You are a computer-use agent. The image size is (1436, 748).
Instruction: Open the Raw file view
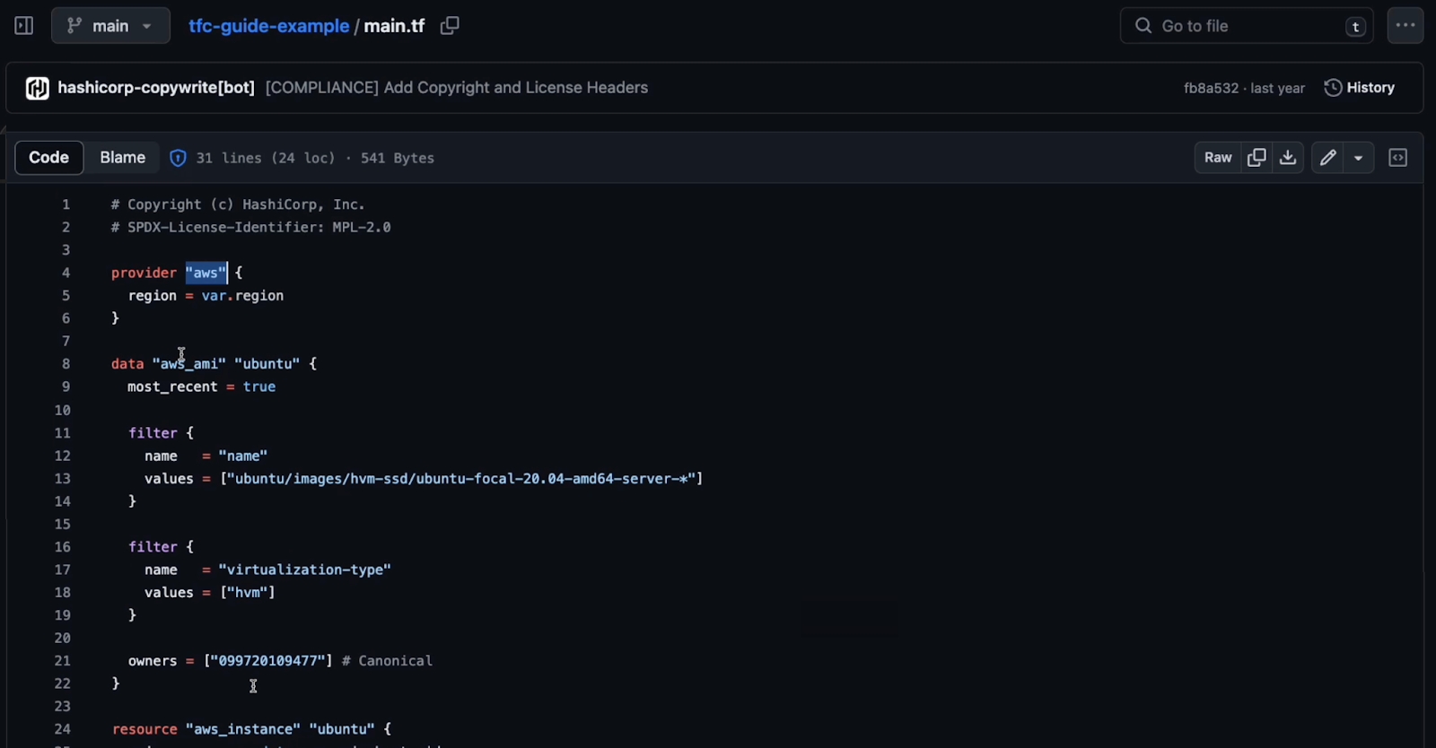[x=1218, y=158]
